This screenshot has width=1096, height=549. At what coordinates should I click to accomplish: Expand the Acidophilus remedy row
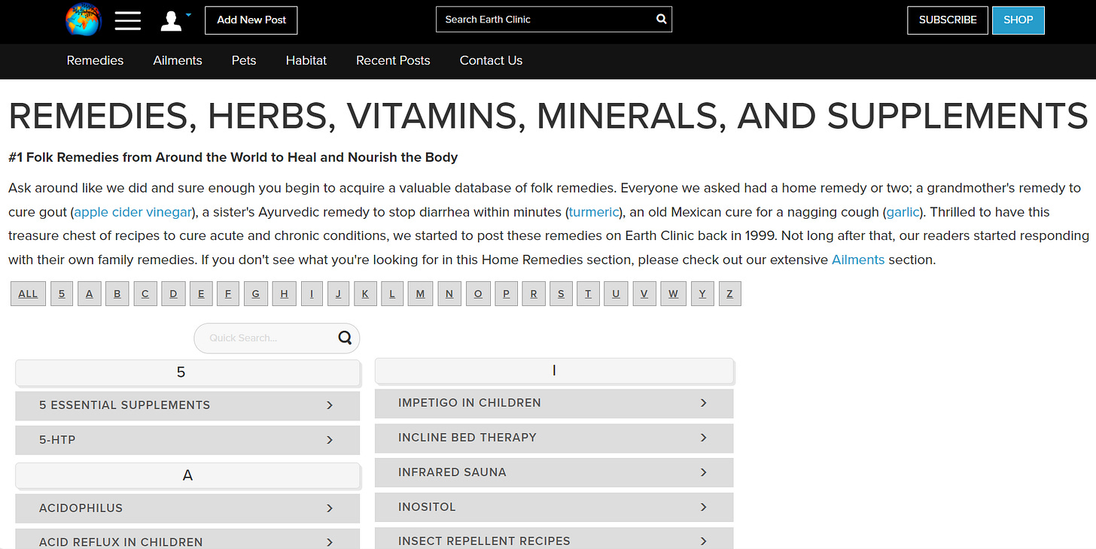click(x=187, y=508)
